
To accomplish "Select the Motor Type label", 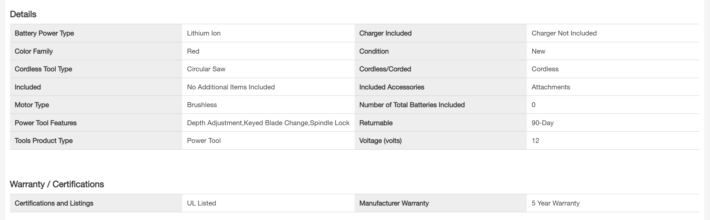I will coord(32,105).
